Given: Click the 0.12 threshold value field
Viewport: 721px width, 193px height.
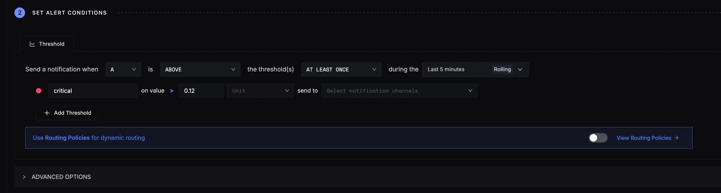Looking at the screenshot, I should click(x=201, y=91).
